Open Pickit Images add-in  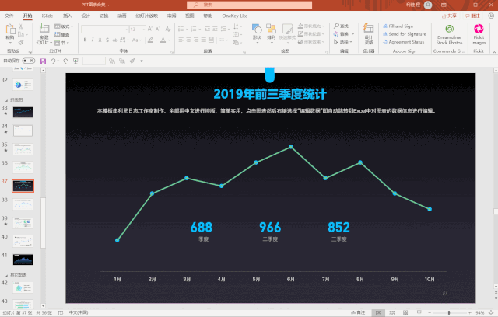(479, 34)
